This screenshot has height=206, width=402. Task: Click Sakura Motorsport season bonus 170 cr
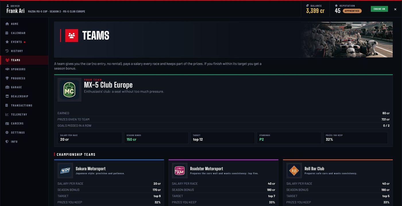(x=156, y=190)
